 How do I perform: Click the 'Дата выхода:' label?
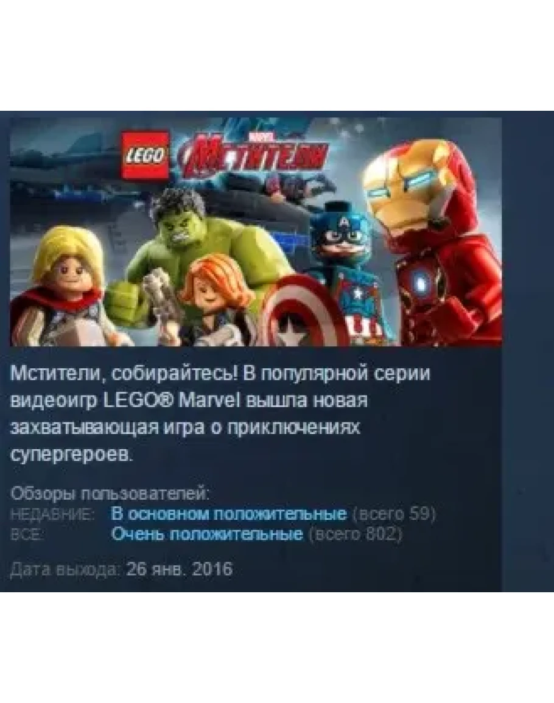pyautogui.click(x=66, y=569)
